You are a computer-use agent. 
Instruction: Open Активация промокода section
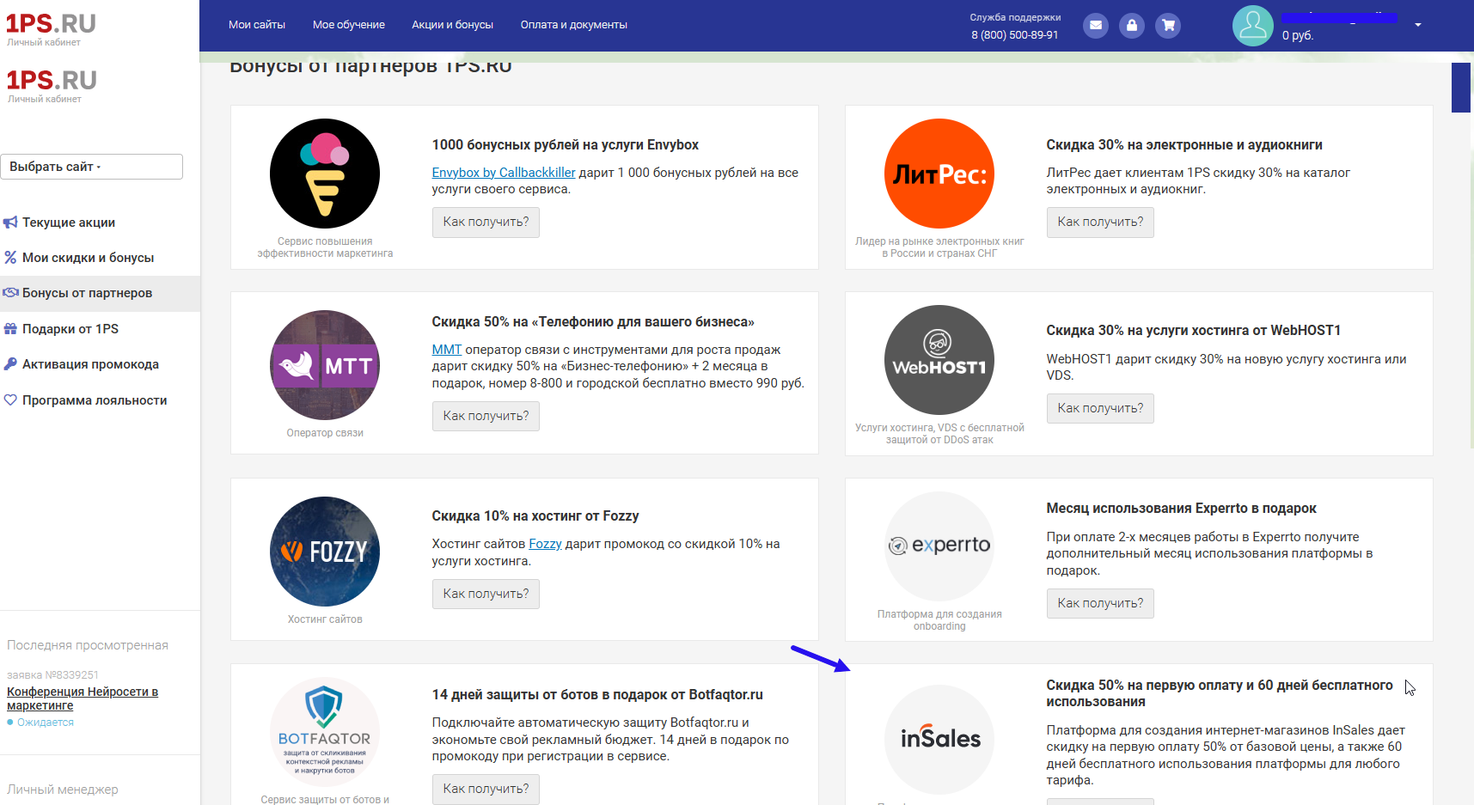tap(90, 364)
